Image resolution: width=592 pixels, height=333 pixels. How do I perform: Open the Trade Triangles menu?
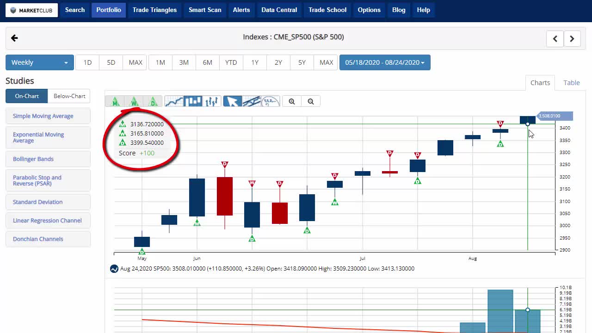154,10
